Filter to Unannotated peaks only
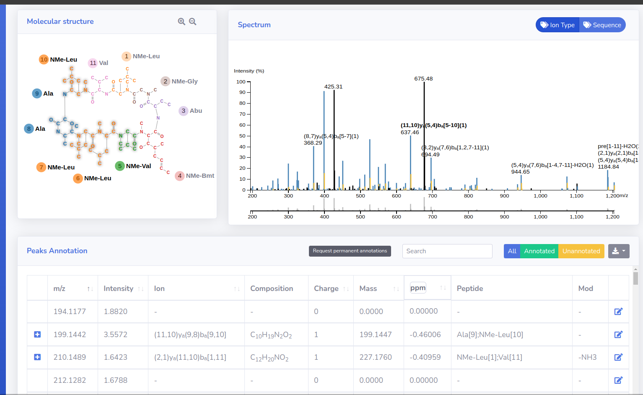The width and height of the screenshot is (643, 395). [581, 251]
